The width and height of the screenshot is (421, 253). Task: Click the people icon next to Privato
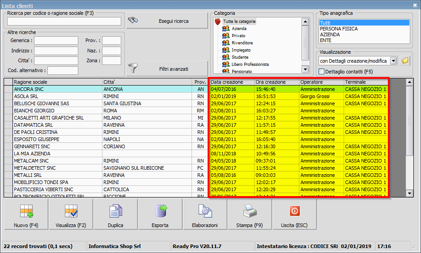pos(226,35)
